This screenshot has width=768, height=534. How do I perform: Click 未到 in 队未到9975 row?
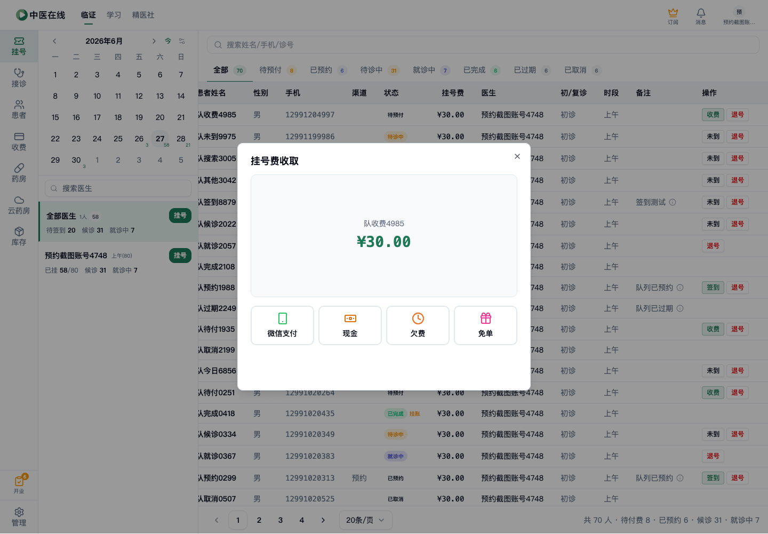tap(713, 137)
